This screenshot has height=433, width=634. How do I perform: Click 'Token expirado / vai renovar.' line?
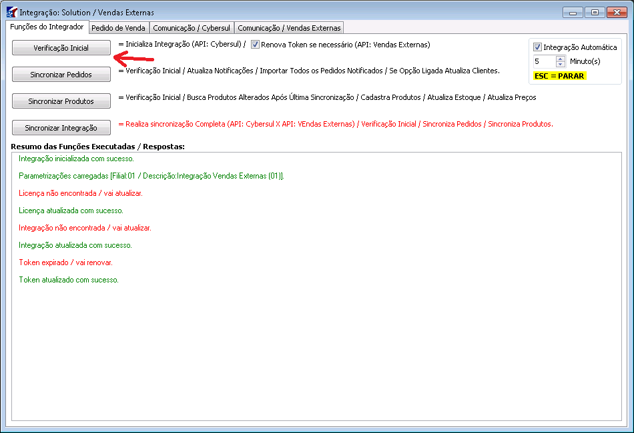(65, 262)
